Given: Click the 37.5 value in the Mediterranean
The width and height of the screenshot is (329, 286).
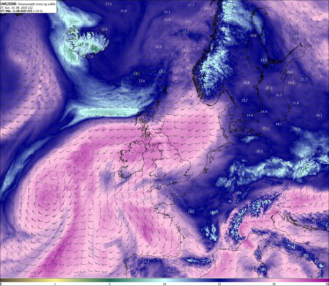Looking at the screenshot, I should click(225, 262).
